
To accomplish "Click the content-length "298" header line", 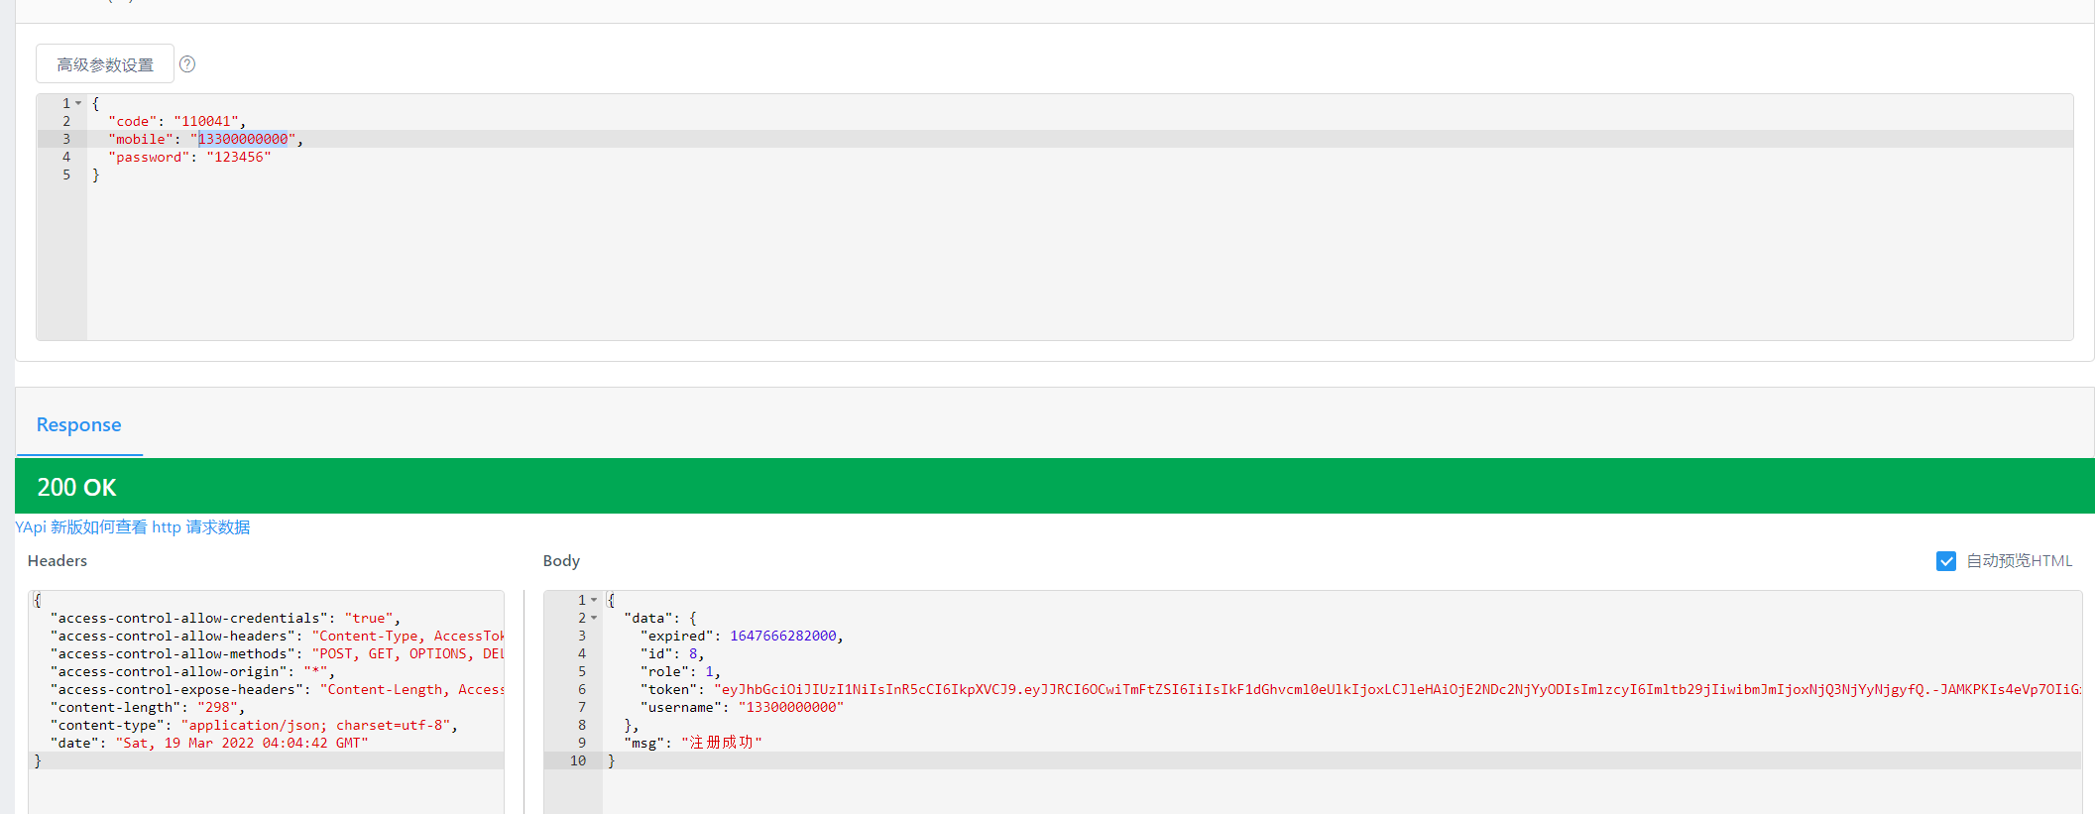I will (x=148, y=707).
